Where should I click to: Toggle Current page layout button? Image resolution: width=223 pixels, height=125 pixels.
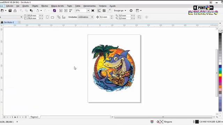[x=64, y=17]
